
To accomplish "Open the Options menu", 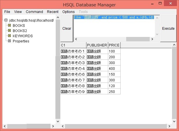I will pyautogui.click(x=68, y=12).
